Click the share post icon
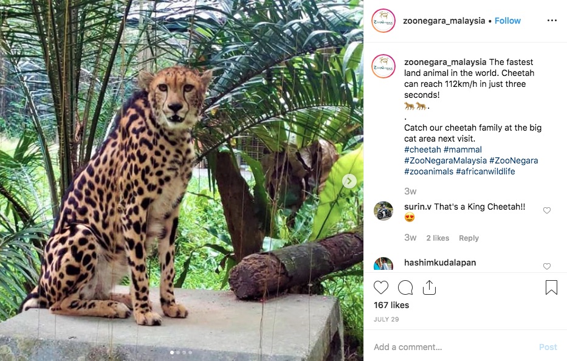 point(429,287)
